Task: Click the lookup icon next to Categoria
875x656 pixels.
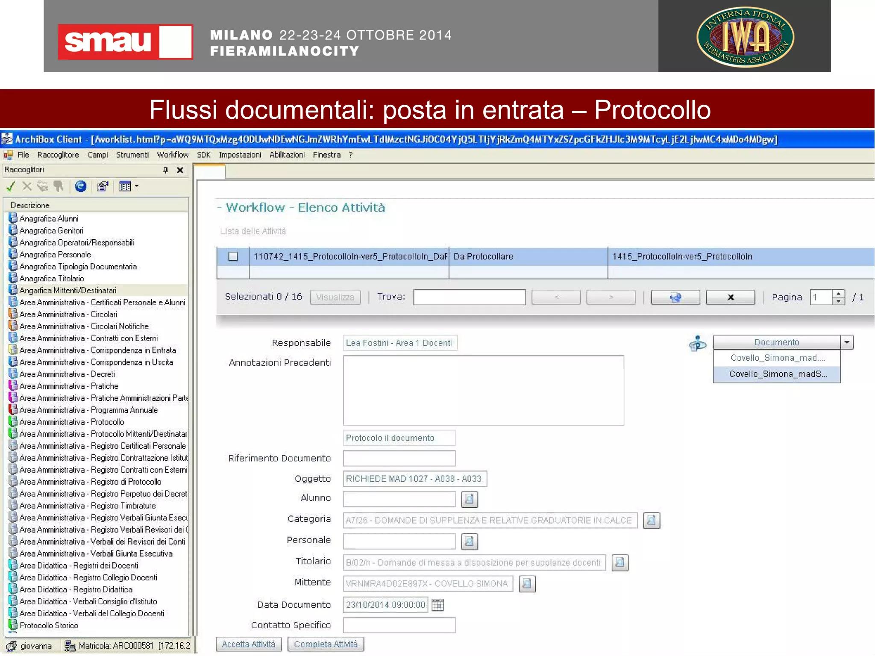Action: [652, 521]
